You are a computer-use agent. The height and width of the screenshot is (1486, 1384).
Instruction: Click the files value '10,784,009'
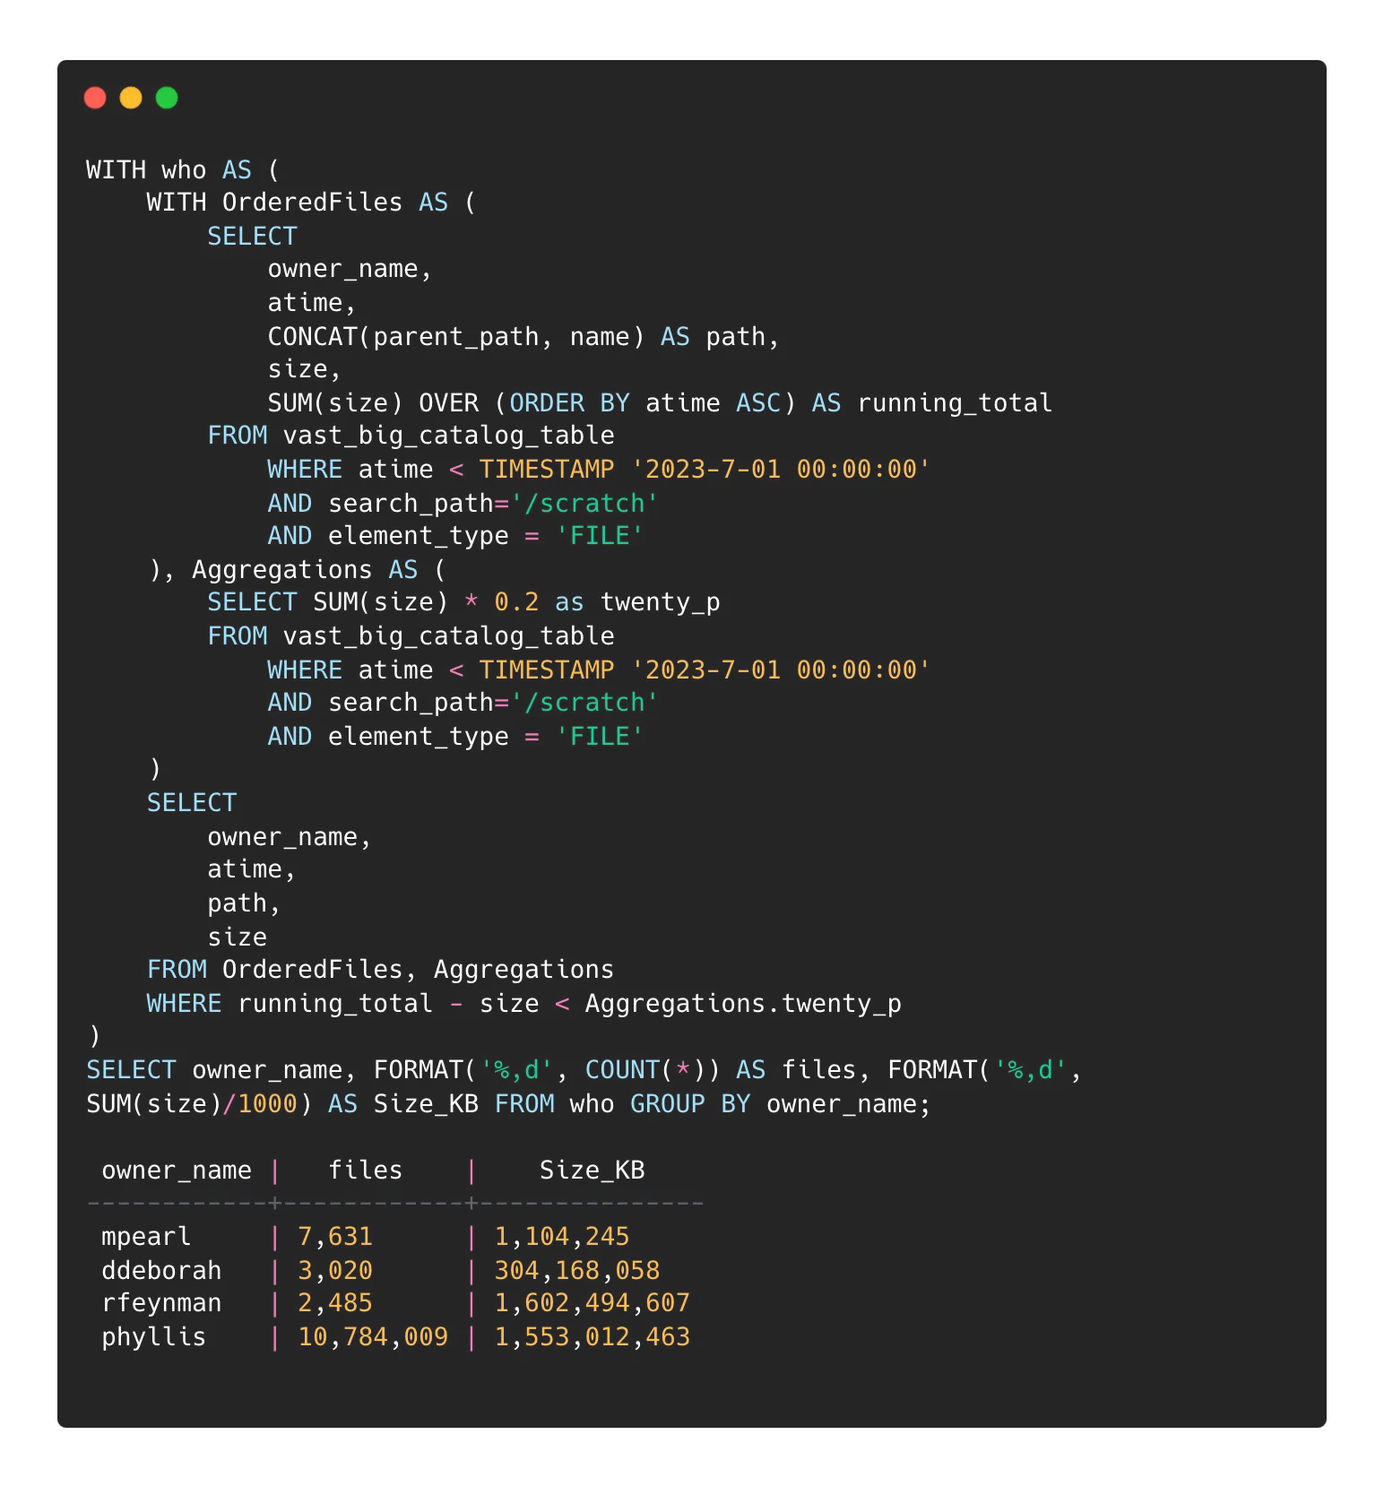tap(373, 1337)
